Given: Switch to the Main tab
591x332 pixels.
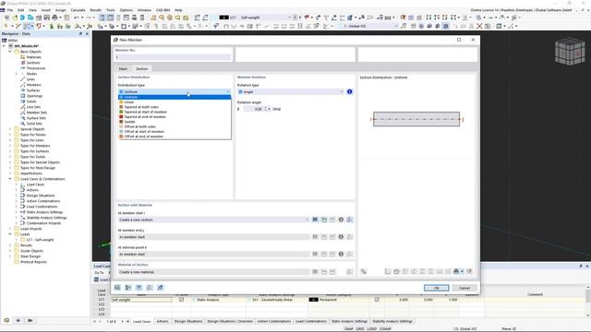Looking at the screenshot, I should click(123, 69).
